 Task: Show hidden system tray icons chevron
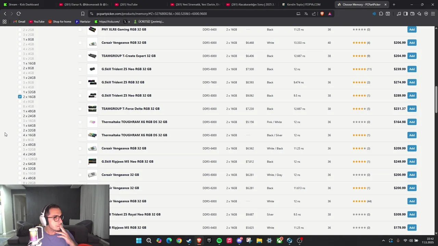click(383, 241)
